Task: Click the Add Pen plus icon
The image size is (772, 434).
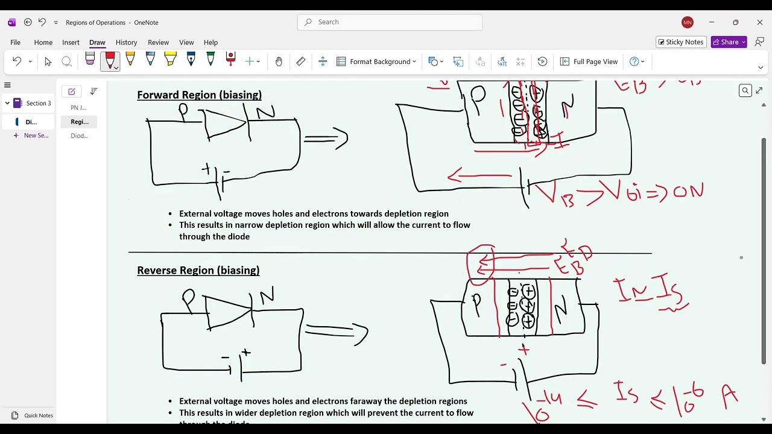Action: (250, 61)
